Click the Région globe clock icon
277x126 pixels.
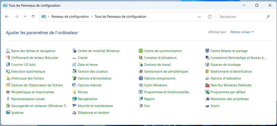pyautogui.click(x=141, y=99)
